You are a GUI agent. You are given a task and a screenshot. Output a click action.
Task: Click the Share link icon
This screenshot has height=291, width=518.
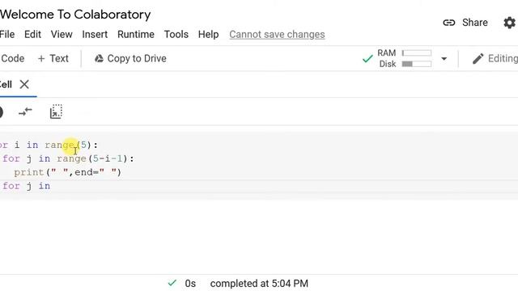pos(448,23)
